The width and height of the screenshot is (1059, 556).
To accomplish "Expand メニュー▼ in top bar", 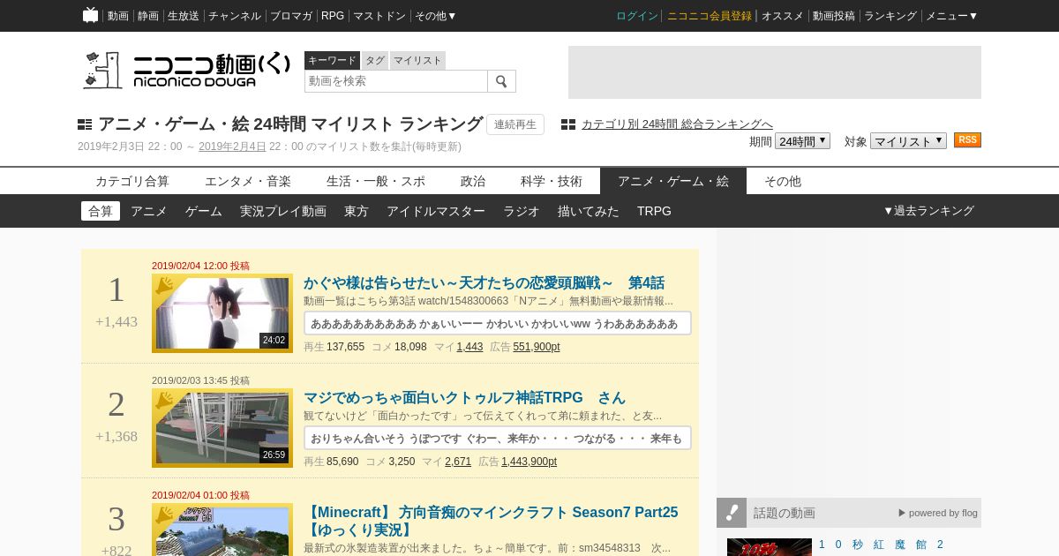I will click(951, 16).
